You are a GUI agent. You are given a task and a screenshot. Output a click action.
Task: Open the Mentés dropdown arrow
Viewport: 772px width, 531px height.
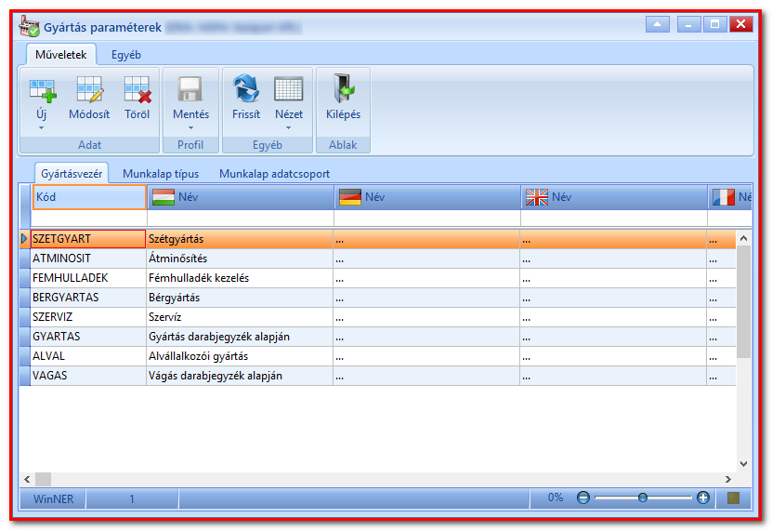point(190,127)
